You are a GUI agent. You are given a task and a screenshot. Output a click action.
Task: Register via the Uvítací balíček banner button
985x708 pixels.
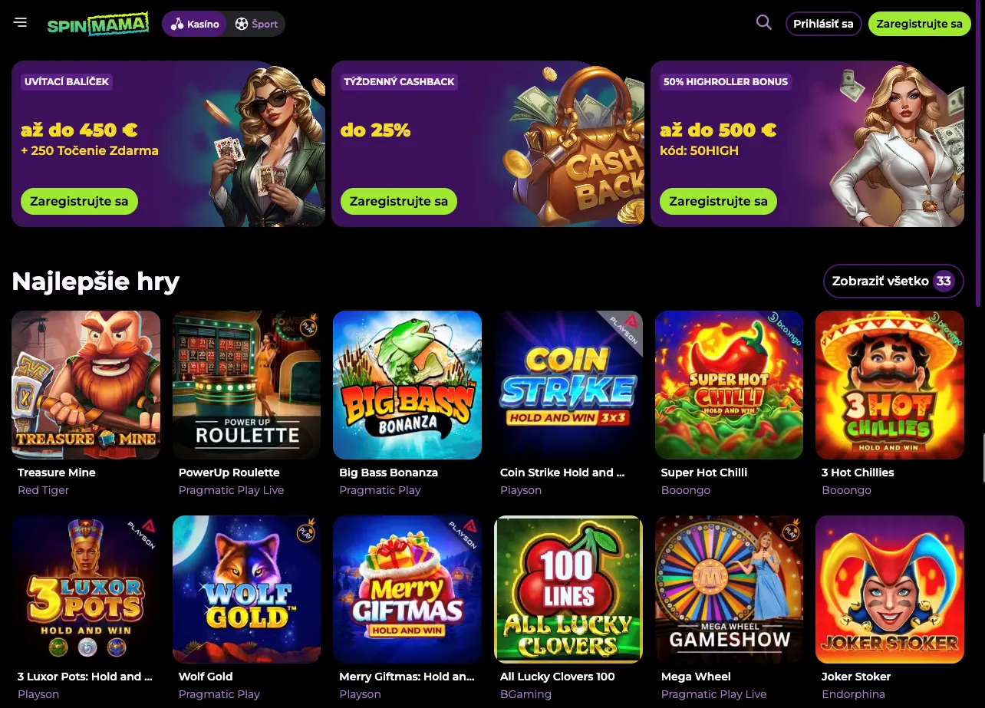click(79, 201)
